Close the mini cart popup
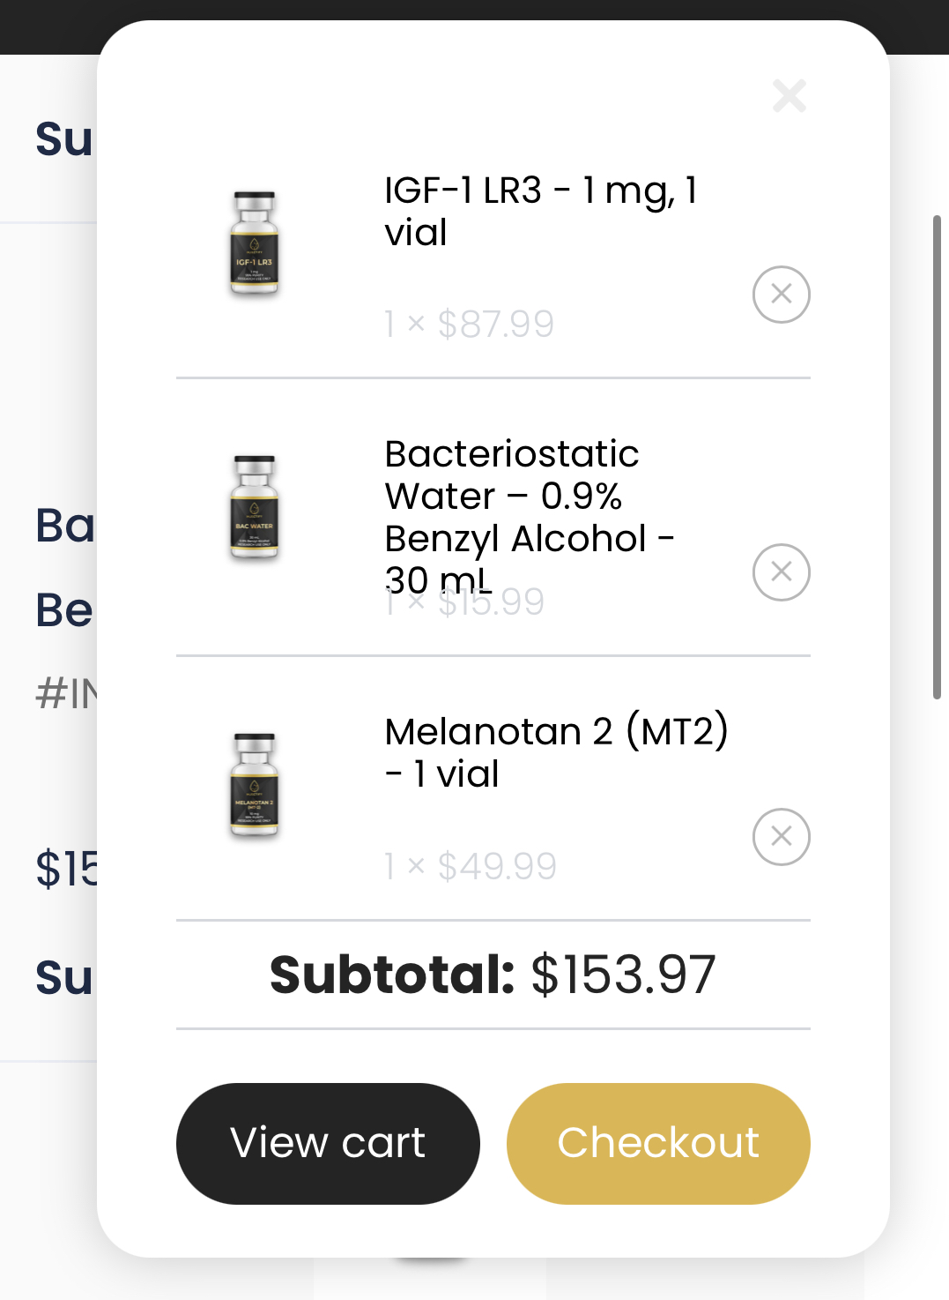 pyautogui.click(x=790, y=96)
